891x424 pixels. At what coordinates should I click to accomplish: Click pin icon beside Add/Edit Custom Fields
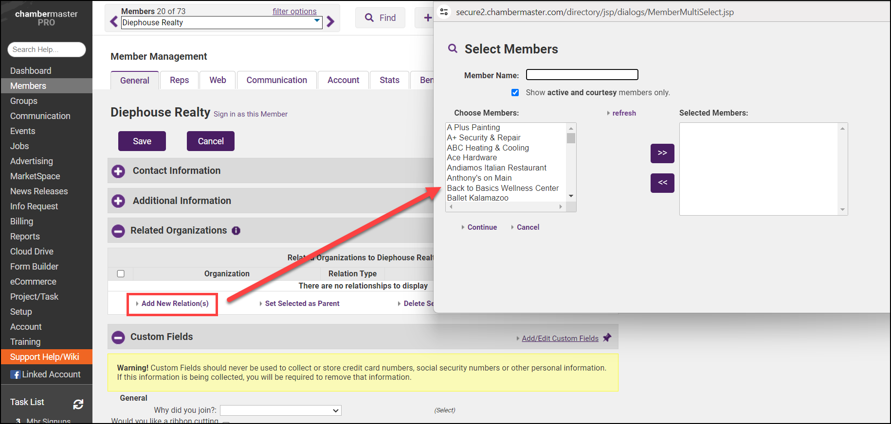607,338
